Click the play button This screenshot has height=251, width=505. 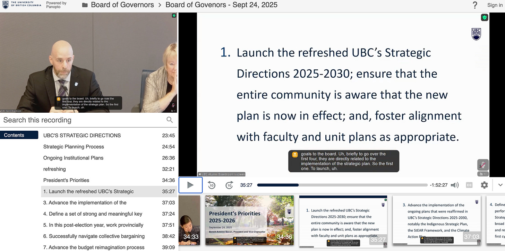(x=190, y=185)
